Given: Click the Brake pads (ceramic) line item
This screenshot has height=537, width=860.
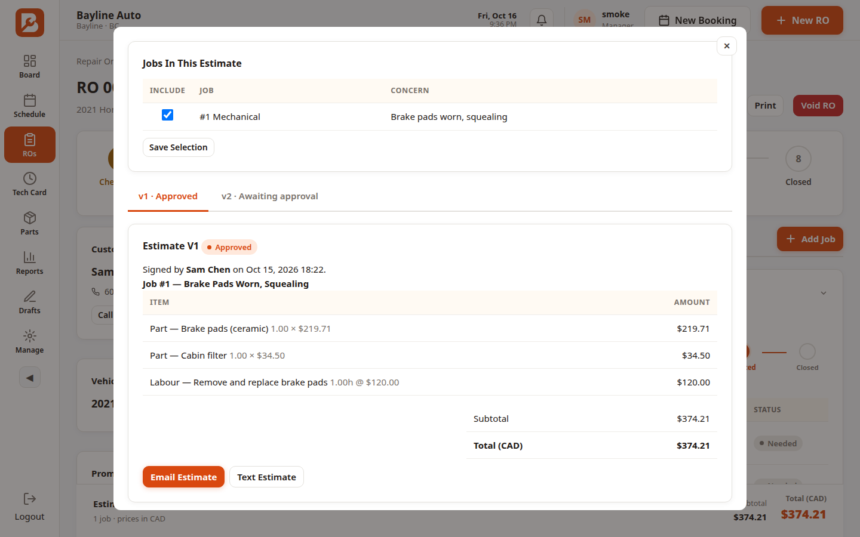Looking at the screenshot, I should click(430, 329).
